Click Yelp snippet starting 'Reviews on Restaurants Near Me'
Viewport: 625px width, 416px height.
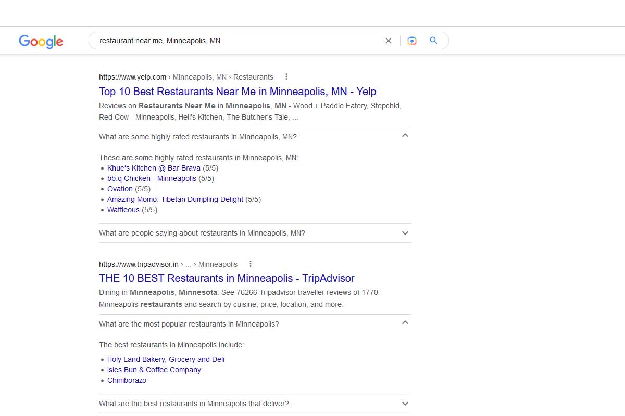pyautogui.click(x=250, y=111)
